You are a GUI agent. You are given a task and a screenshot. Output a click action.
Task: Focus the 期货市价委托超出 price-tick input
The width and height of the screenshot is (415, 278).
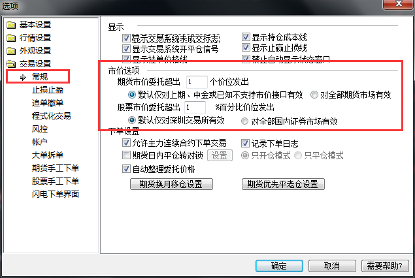click(x=197, y=82)
